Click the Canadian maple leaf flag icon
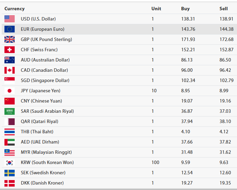The image size is (237, 190). pos(10,70)
